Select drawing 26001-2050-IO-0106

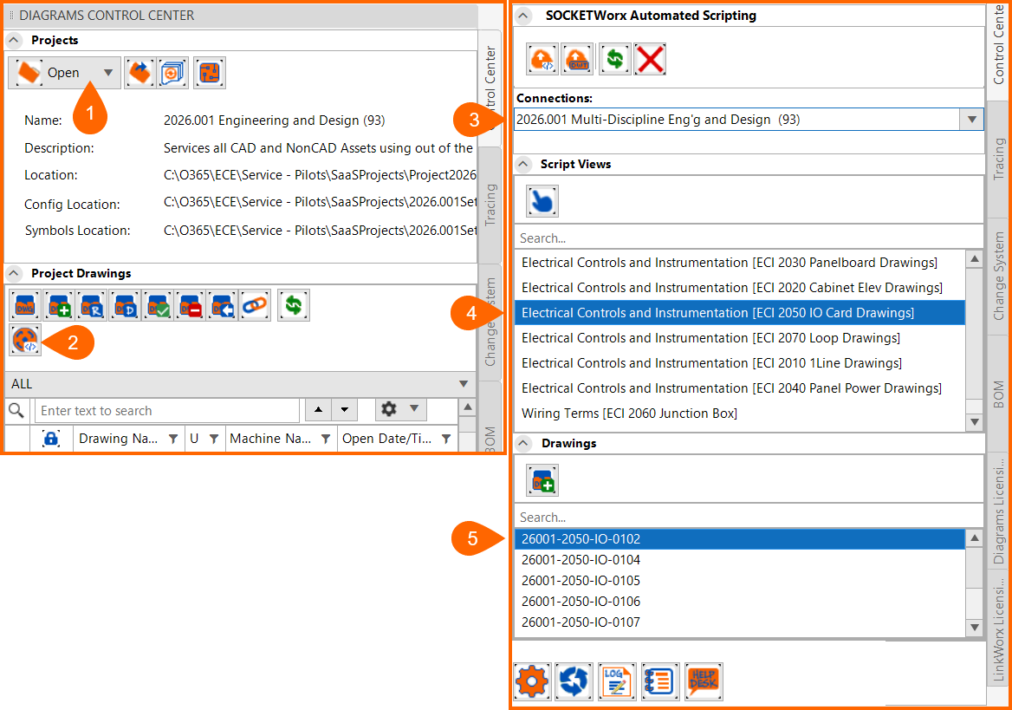[x=740, y=602]
